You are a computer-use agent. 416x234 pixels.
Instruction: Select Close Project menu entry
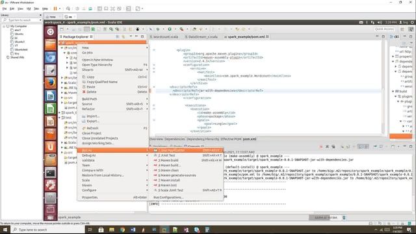coord(112,133)
